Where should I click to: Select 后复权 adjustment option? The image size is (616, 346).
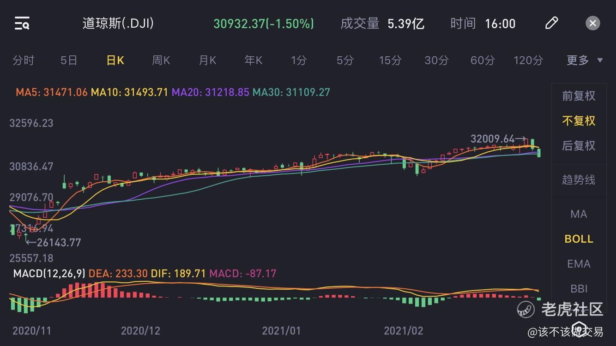579,146
